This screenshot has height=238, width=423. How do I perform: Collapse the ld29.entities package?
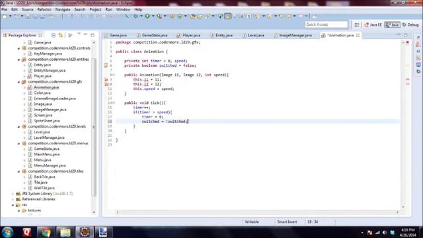(x=19, y=59)
